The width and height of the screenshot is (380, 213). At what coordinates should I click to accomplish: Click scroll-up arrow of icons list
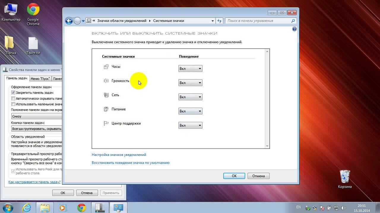click(x=267, y=51)
